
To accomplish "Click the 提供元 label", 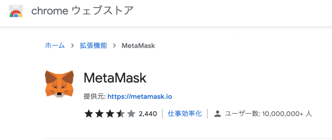I will [x=94, y=97].
